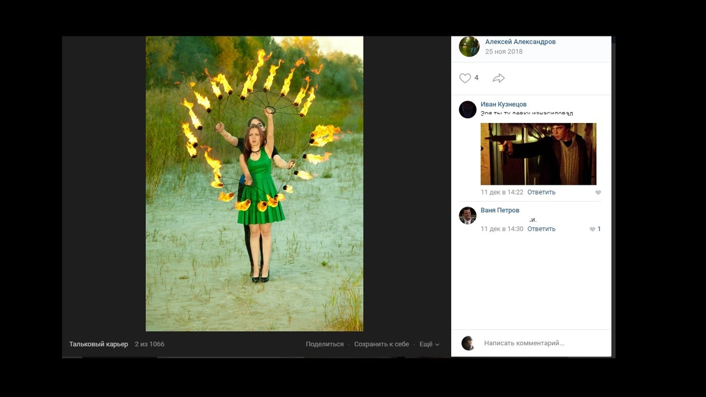
Task: Open Алексей Александров's name link
Action: click(520, 42)
